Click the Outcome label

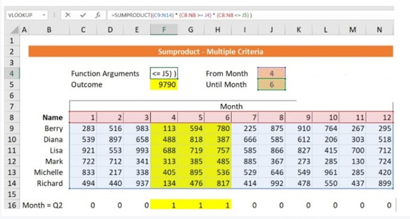pos(87,85)
